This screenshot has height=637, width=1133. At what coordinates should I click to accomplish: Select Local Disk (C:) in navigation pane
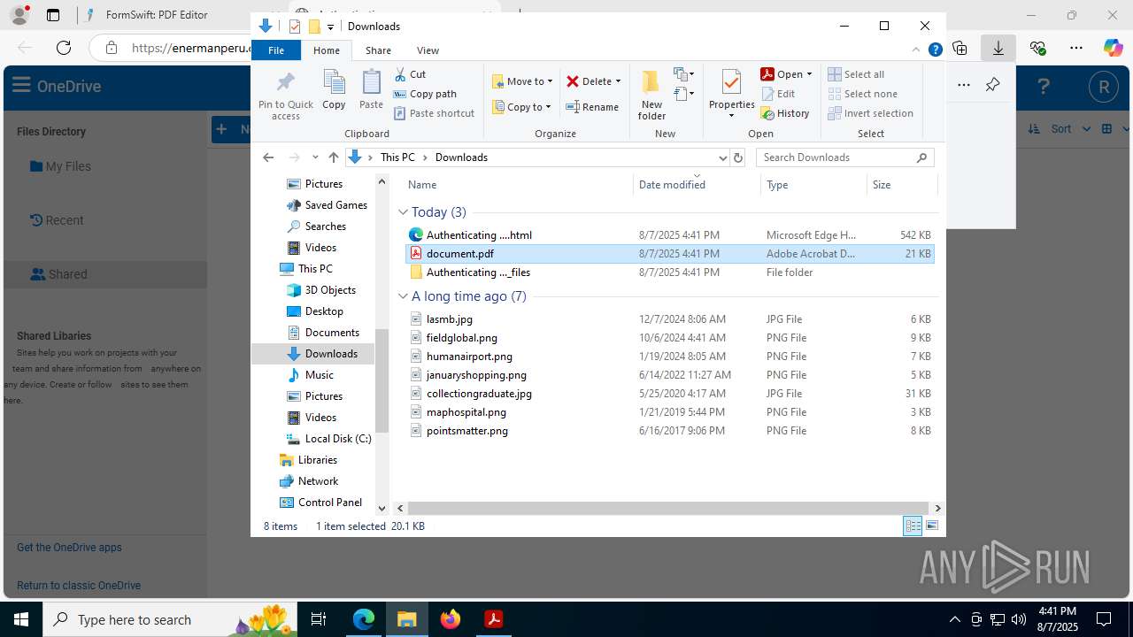(328, 439)
